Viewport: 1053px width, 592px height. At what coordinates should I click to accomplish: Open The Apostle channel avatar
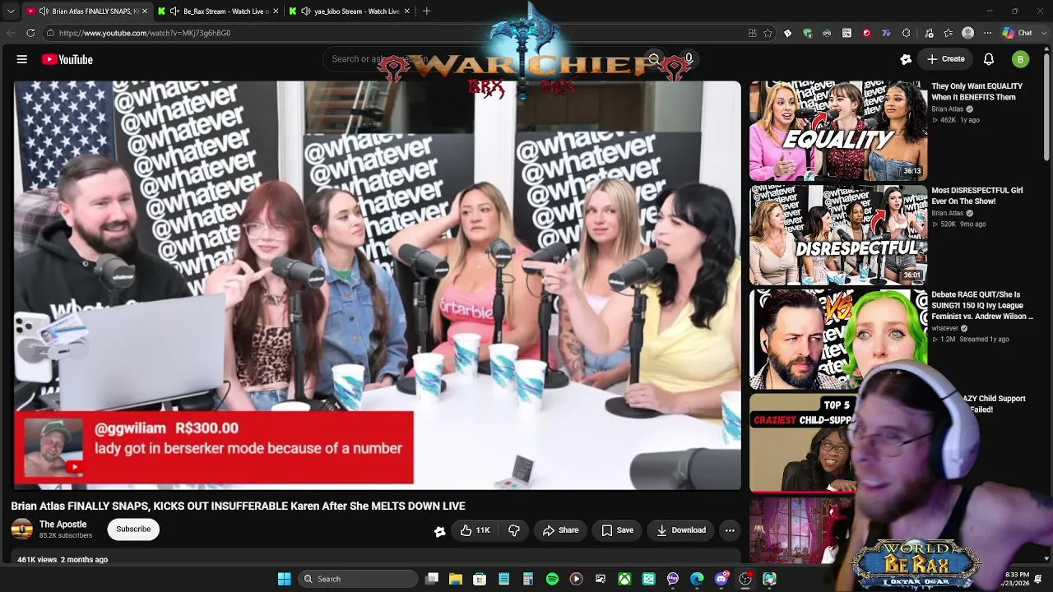click(x=22, y=530)
